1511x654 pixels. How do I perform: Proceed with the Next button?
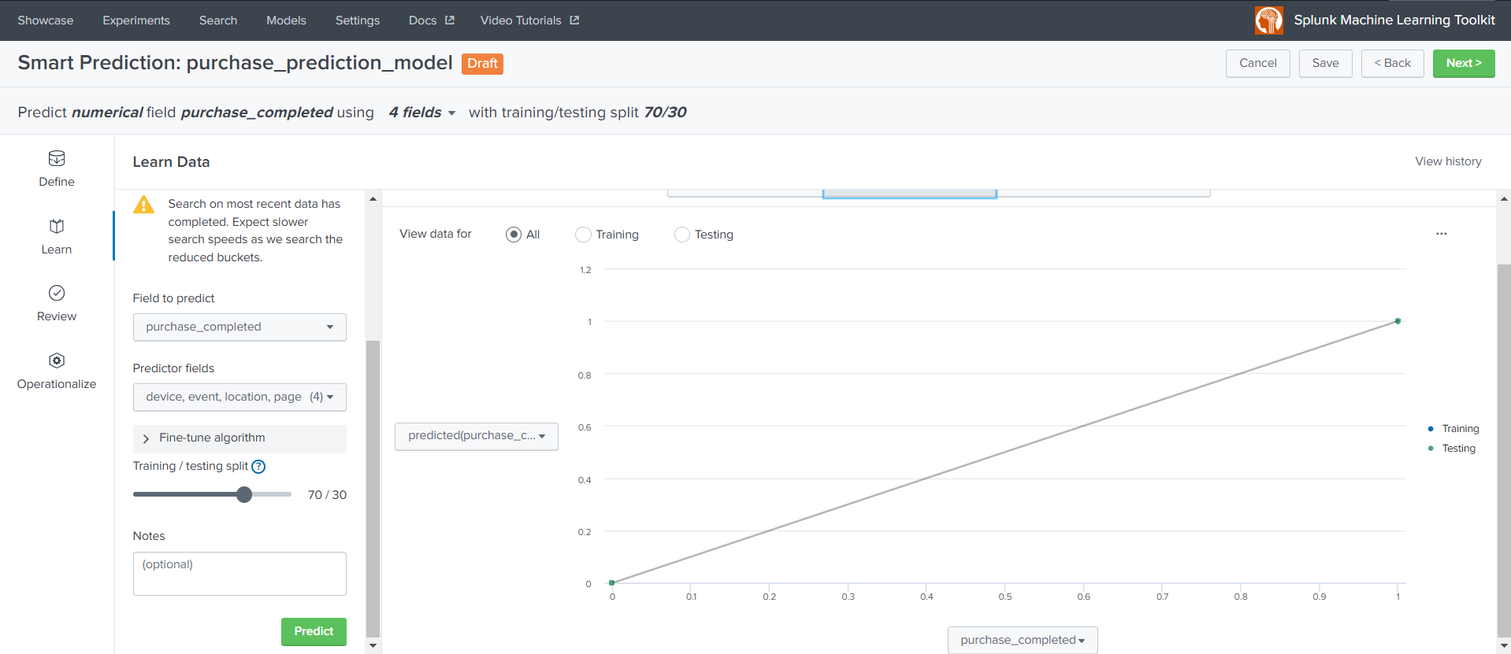pyautogui.click(x=1464, y=64)
